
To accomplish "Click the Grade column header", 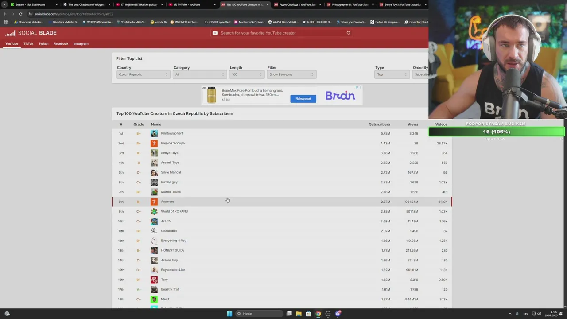I will pos(139,124).
